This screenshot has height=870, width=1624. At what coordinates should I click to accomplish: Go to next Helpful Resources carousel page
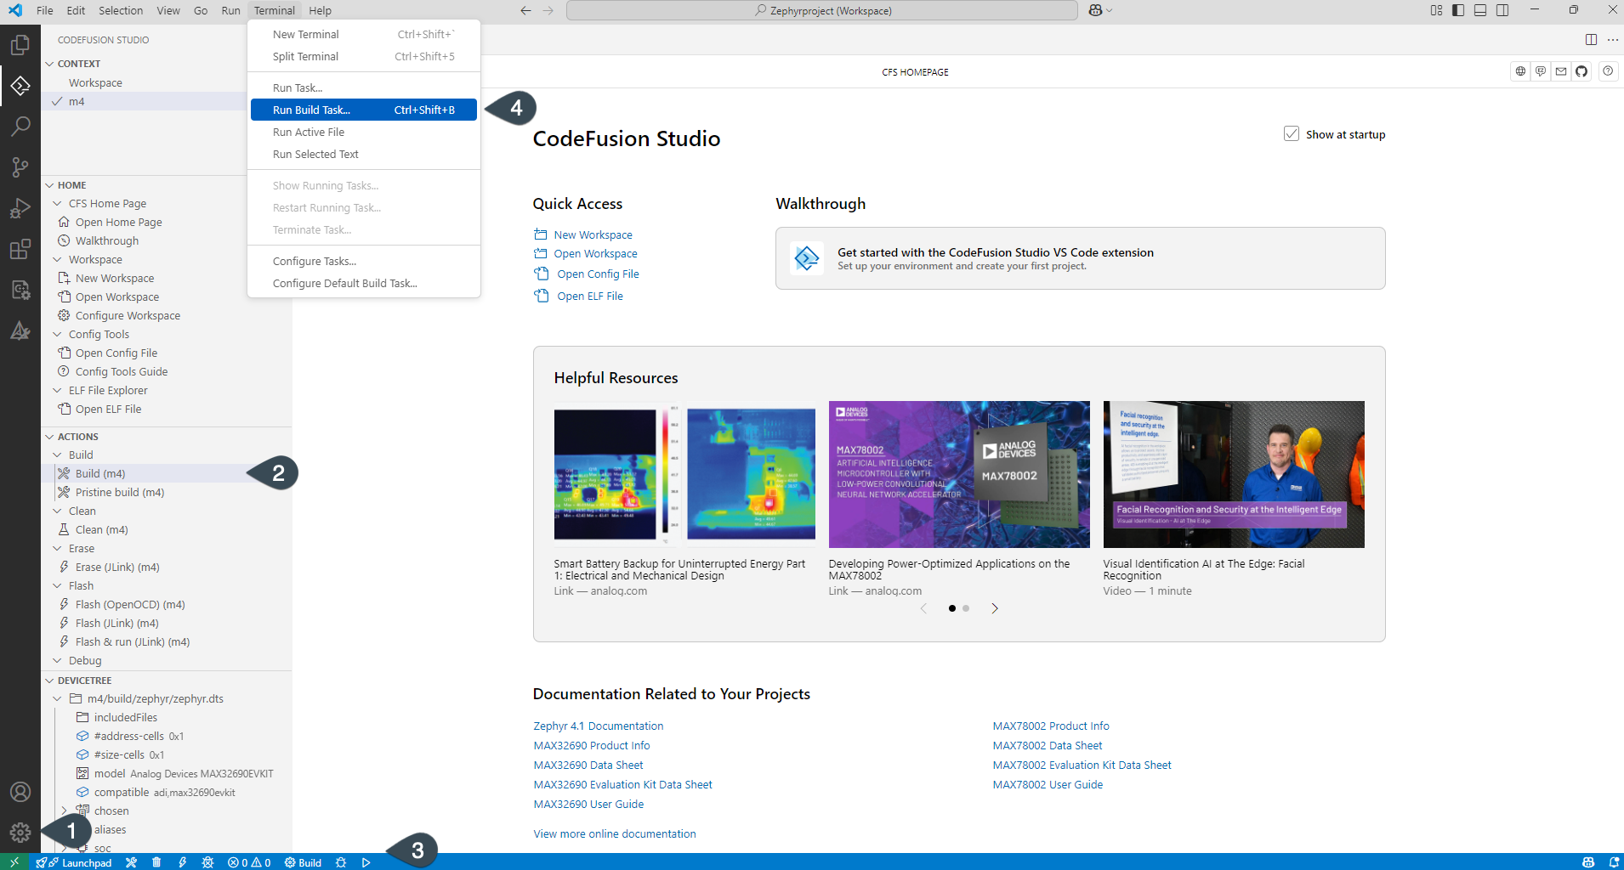point(995,608)
